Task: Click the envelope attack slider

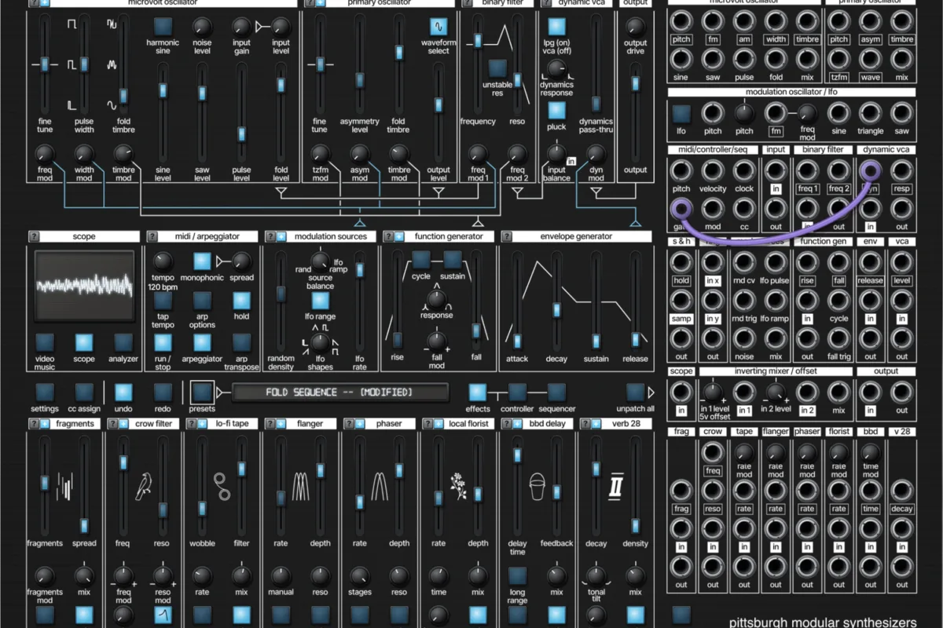Action: tap(517, 301)
